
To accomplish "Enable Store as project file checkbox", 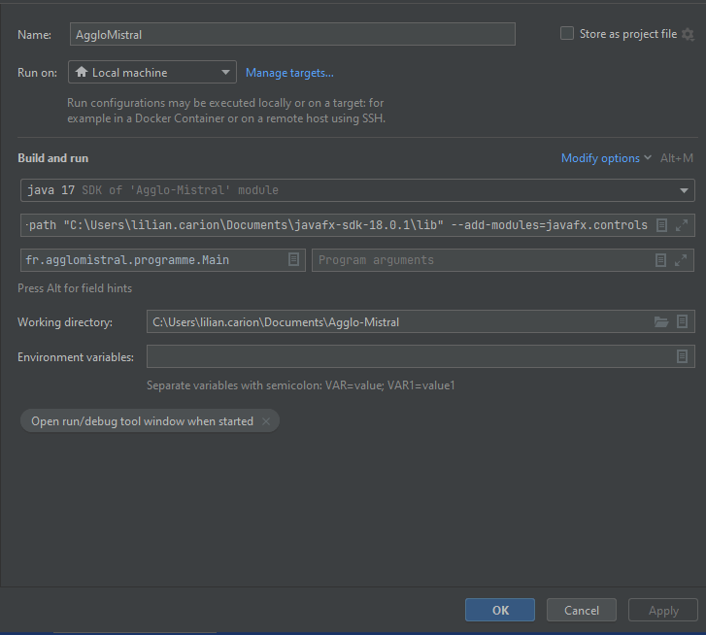I will pyautogui.click(x=567, y=33).
